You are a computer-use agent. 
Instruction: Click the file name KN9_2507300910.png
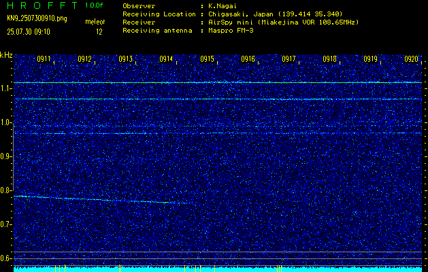click(37, 18)
